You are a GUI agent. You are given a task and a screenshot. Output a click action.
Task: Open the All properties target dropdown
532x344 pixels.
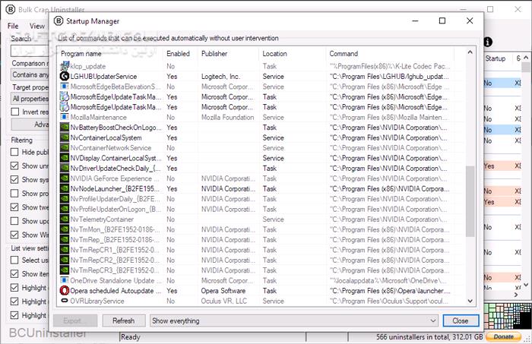(30, 99)
